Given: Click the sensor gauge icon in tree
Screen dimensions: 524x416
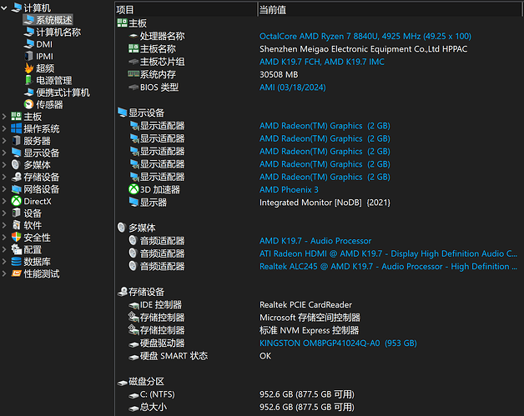Looking at the screenshot, I should [x=29, y=104].
